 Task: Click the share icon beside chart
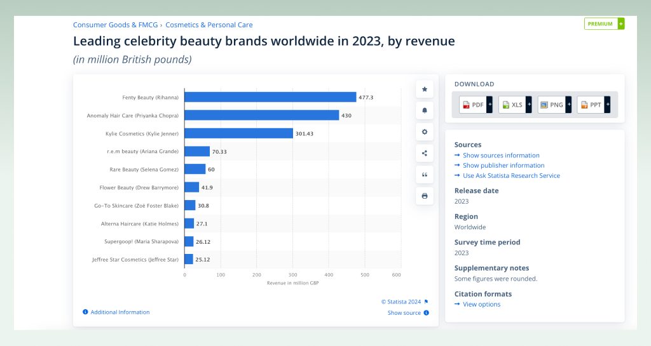coord(424,153)
